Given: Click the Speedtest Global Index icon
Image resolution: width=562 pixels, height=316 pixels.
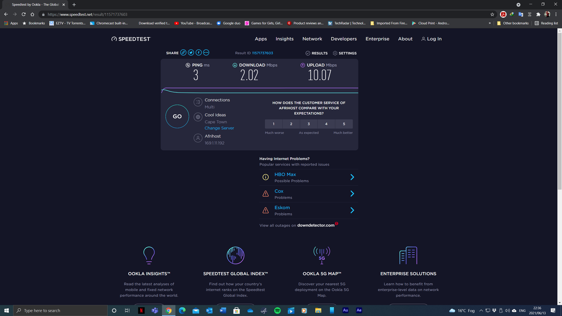Looking at the screenshot, I should click(x=235, y=255).
